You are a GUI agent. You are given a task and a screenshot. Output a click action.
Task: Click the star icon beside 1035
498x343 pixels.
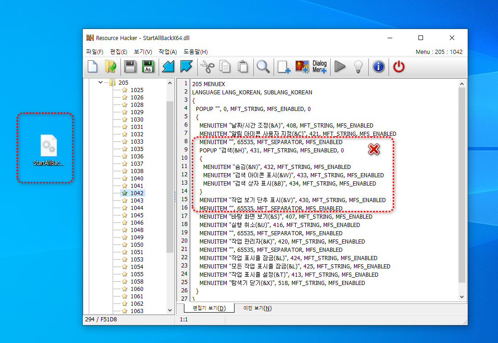click(x=125, y=149)
